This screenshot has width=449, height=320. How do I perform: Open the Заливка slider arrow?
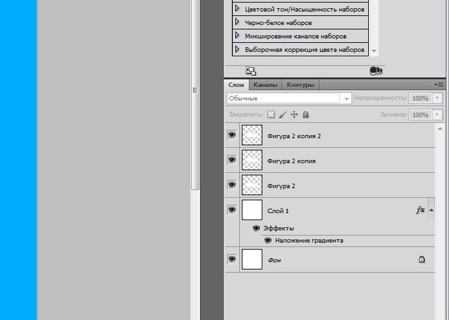[437, 115]
